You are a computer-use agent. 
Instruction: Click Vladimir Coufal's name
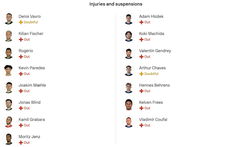pos(153,120)
